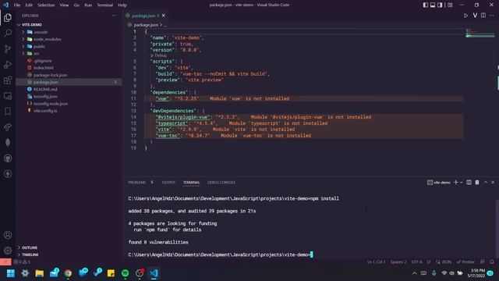The height and width of the screenshot is (281, 499).
Task: Open Customize Layout icon in title bar
Action: pyautogui.click(x=450, y=5)
